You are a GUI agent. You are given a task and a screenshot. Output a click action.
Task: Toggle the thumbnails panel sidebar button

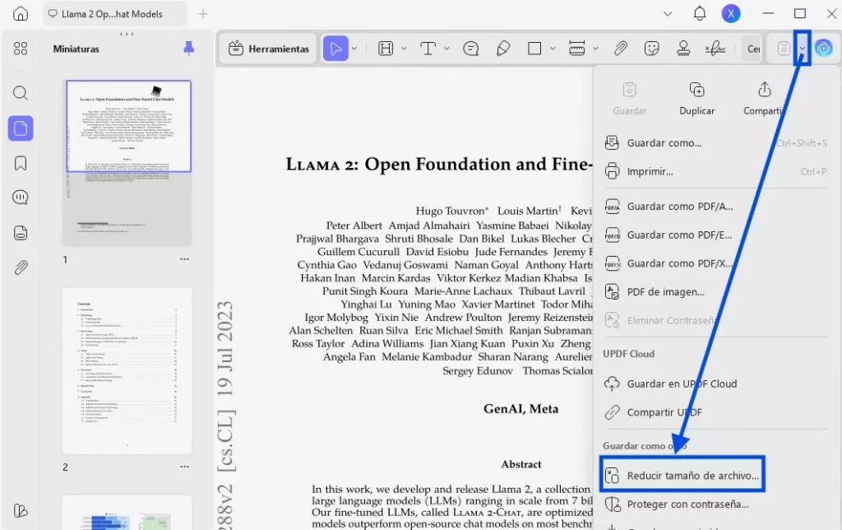(21, 128)
